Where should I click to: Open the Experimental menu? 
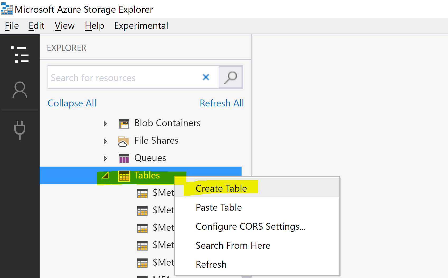(x=141, y=25)
